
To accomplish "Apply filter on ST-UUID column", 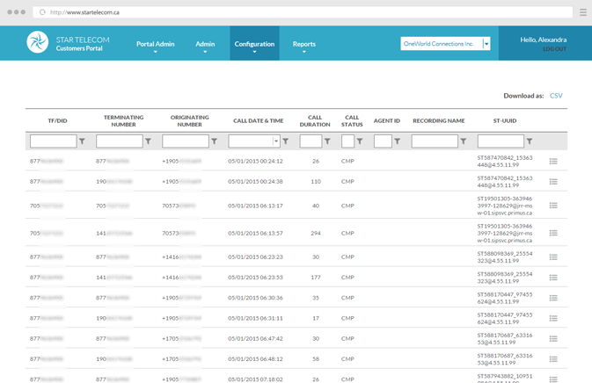I will 530,141.
